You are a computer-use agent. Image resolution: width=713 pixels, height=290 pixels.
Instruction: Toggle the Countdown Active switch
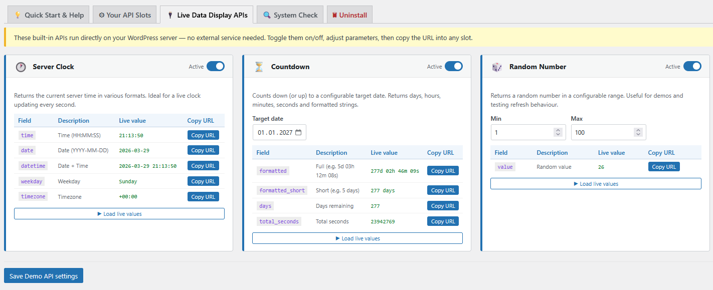454,67
